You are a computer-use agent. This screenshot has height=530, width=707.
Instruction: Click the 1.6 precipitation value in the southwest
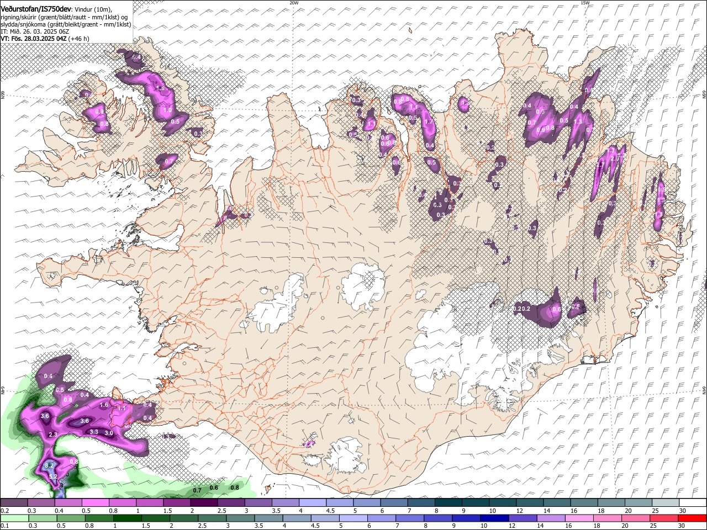[104, 405]
